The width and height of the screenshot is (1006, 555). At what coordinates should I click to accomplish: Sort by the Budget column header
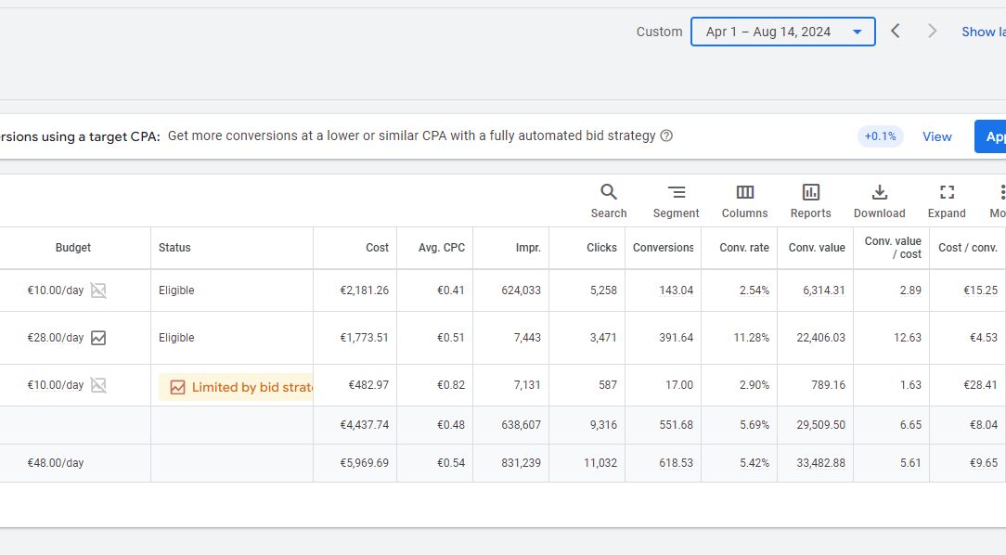coord(73,248)
